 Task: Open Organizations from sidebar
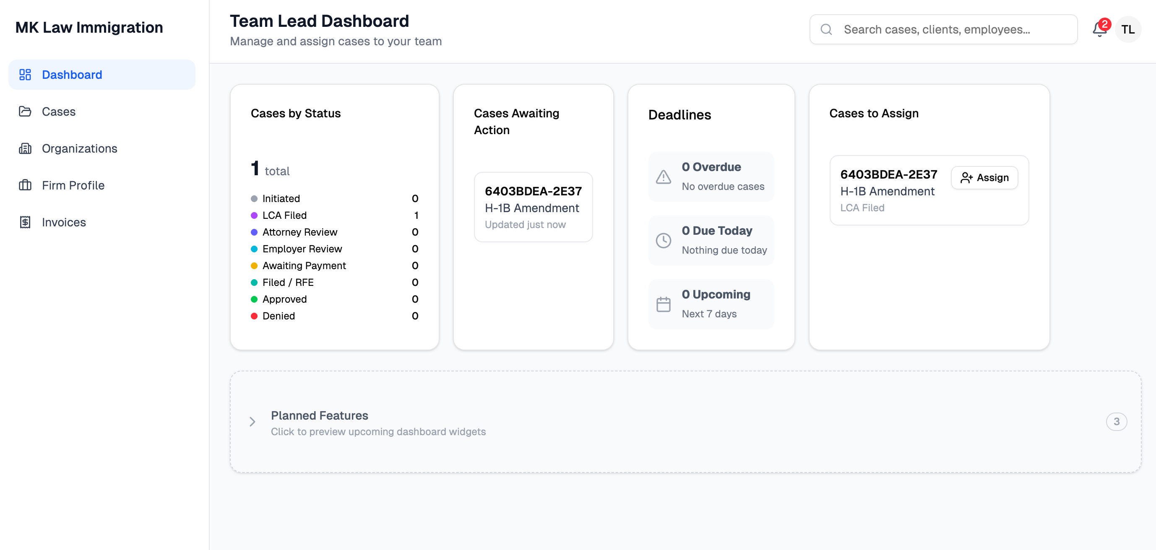point(102,148)
